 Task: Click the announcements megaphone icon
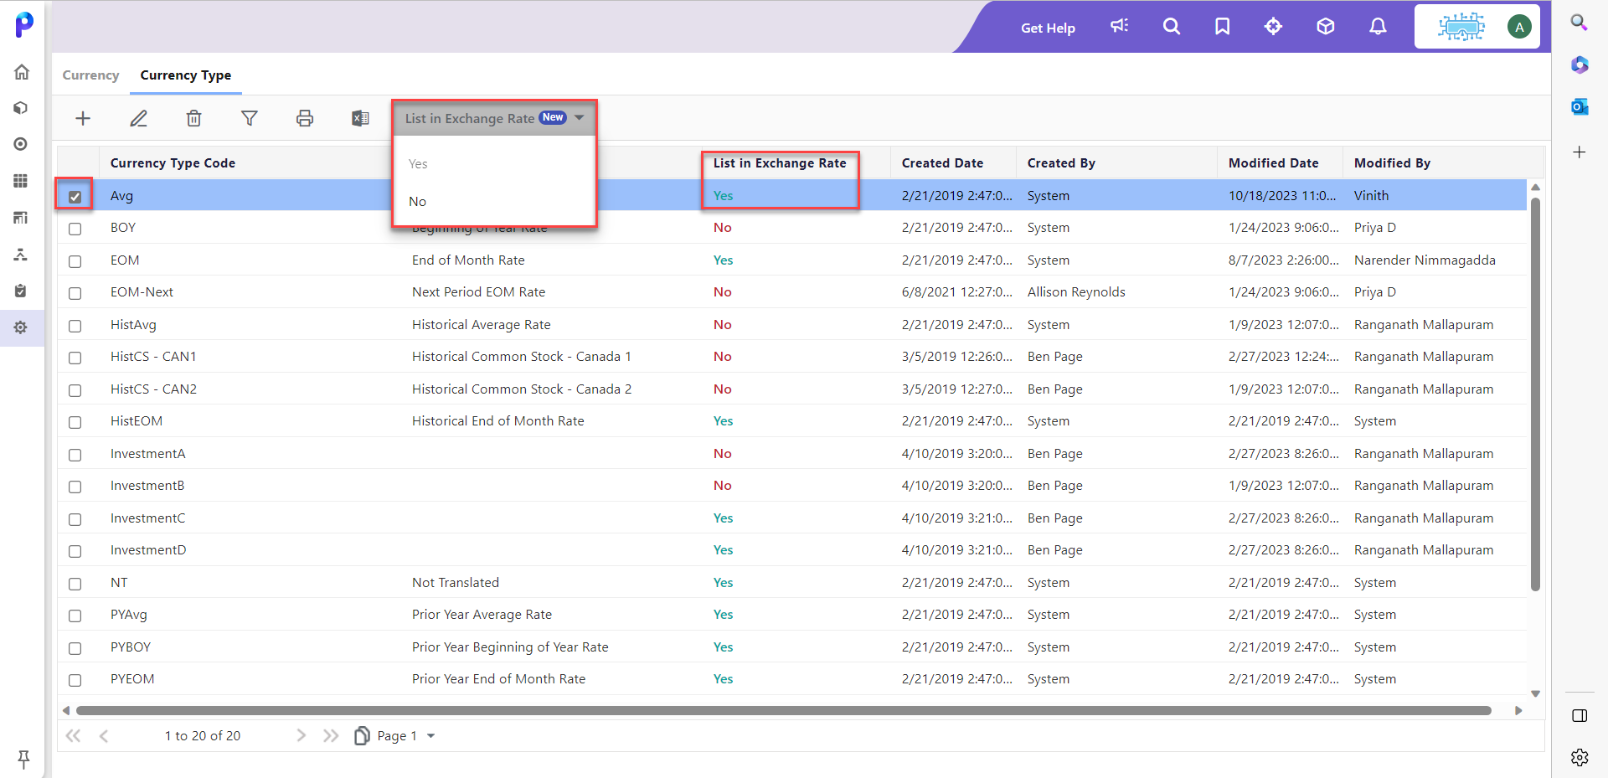(x=1120, y=26)
